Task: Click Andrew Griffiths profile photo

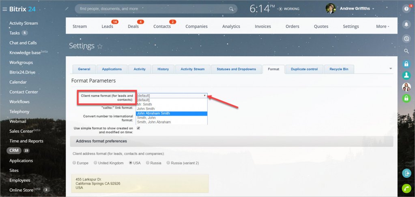Action: click(331, 8)
